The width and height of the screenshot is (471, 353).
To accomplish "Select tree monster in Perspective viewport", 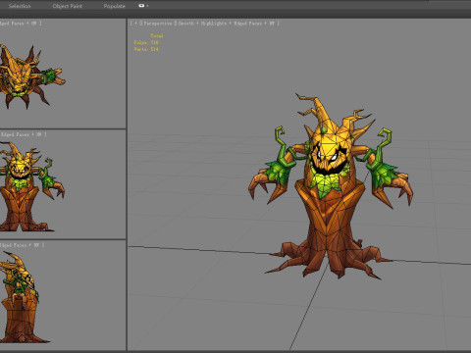I will [331, 186].
